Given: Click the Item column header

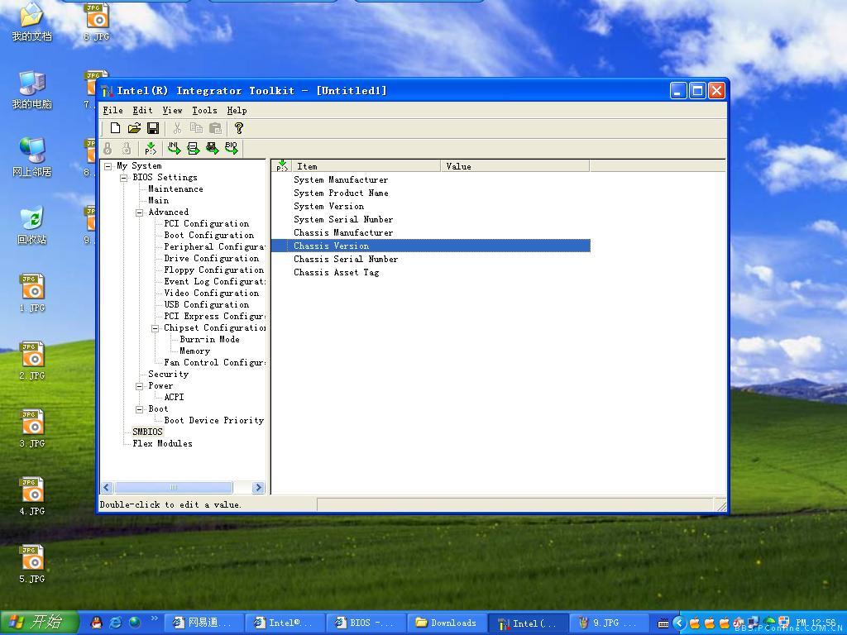Looking at the screenshot, I should point(366,165).
